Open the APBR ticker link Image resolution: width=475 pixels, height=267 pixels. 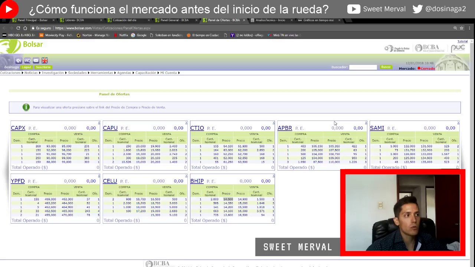285,128
